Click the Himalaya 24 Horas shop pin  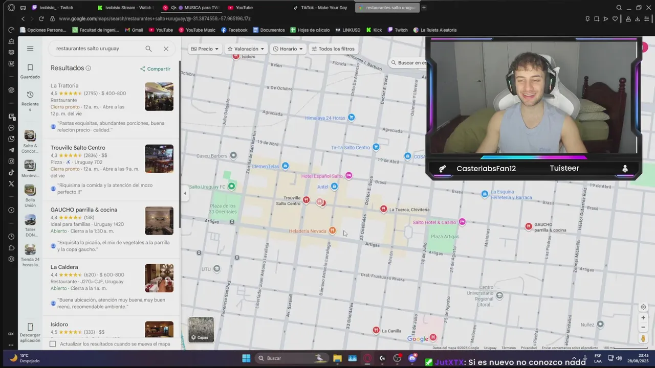coord(351,118)
